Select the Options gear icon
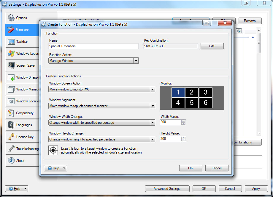273x197 pixels. [11, 18]
